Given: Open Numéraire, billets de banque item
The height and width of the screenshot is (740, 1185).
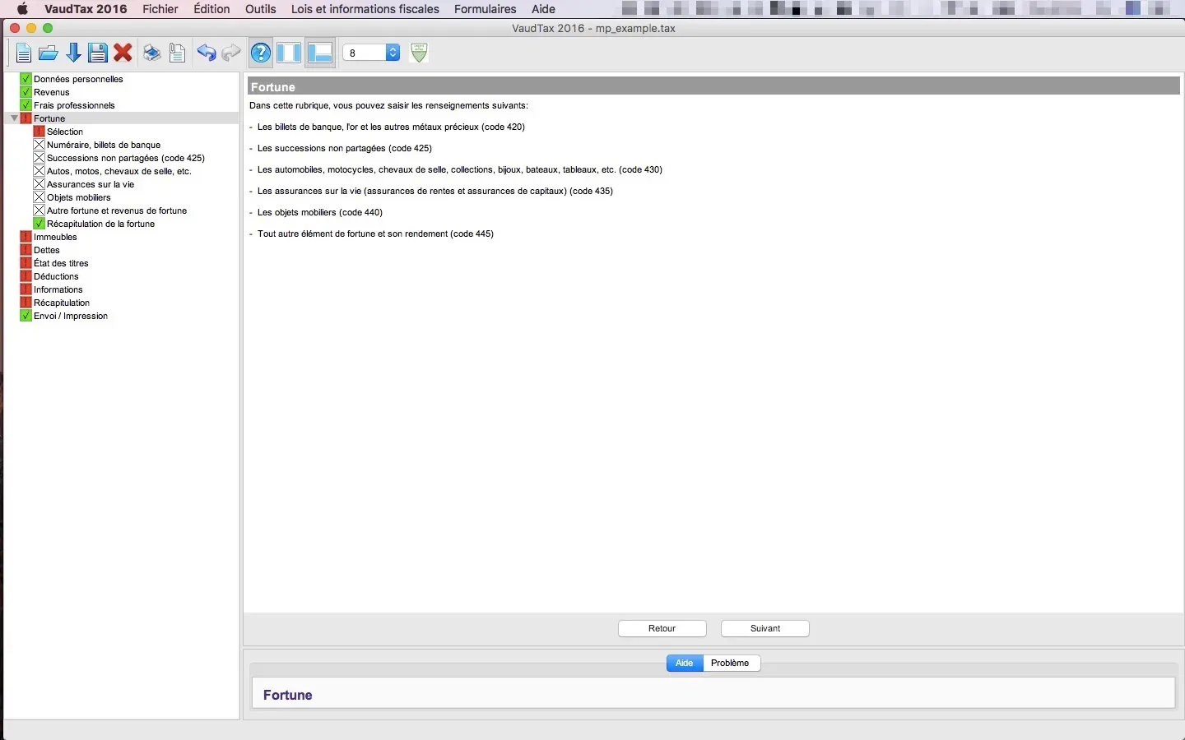Looking at the screenshot, I should [x=104, y=145].
